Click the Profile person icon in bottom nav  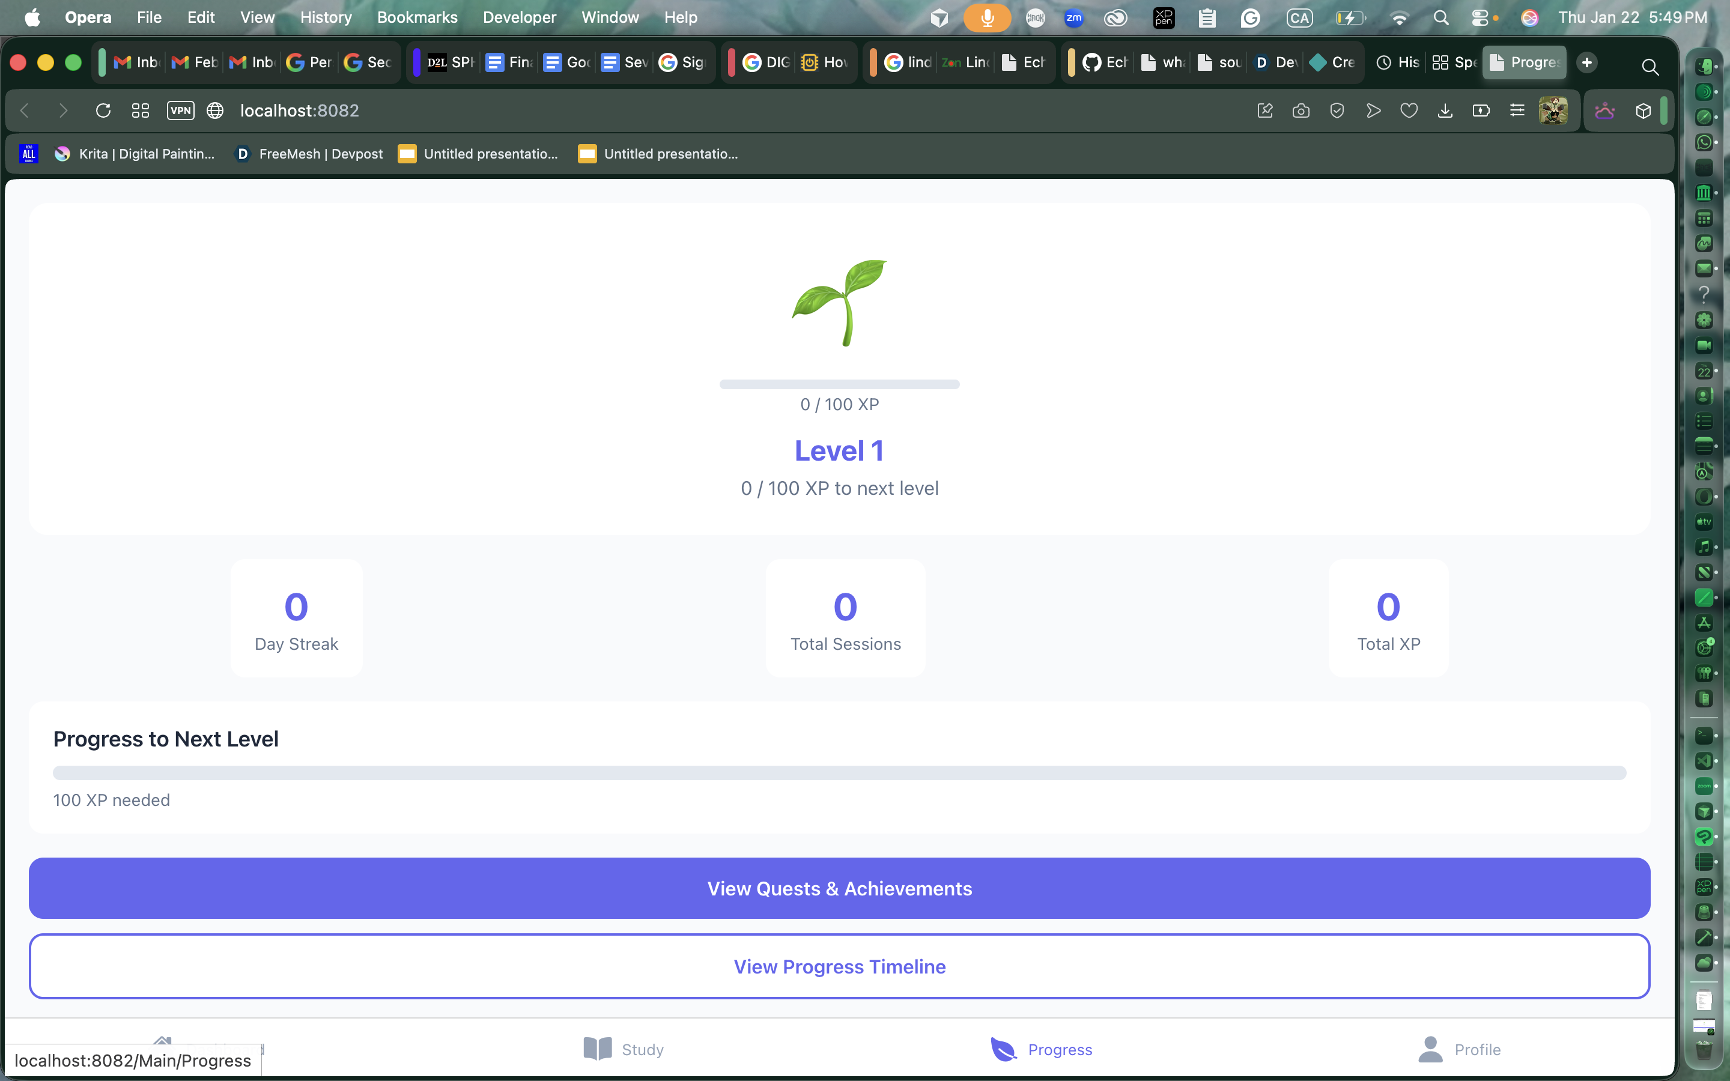pyautogui.click(x=1430, y=1049)
